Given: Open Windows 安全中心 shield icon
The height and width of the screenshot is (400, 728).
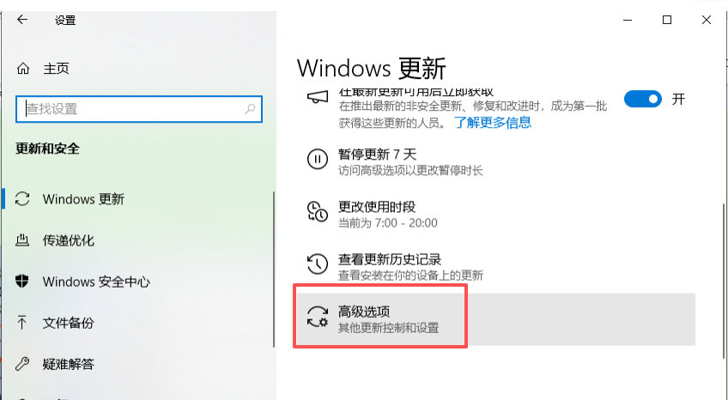Looking at the screenshot, I should tap(22, 282).
